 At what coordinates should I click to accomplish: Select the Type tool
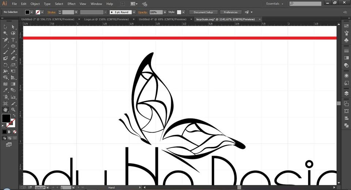(x=13, y=40)
